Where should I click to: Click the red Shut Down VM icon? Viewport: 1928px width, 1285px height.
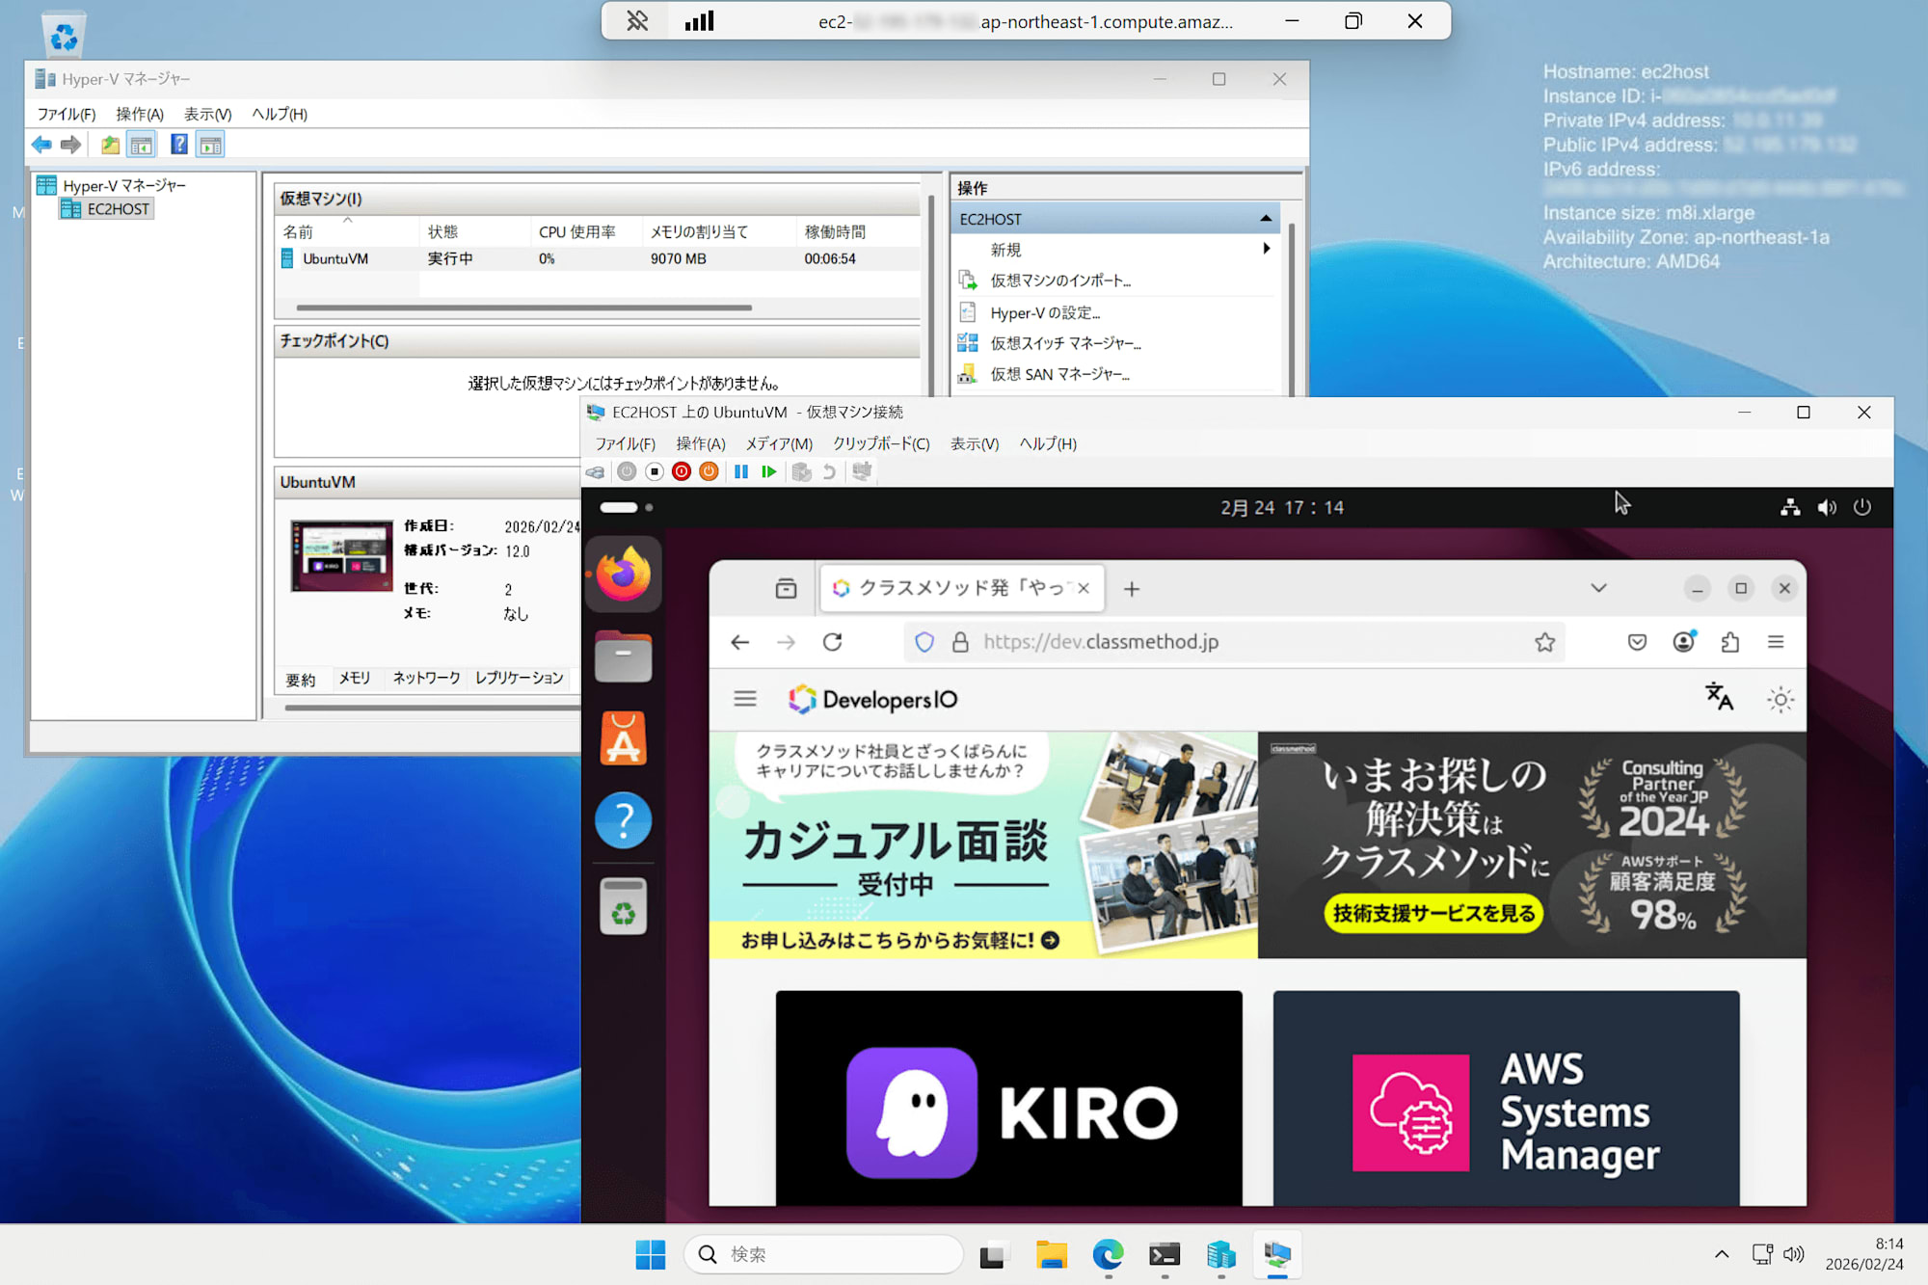(x=682, y=471)
